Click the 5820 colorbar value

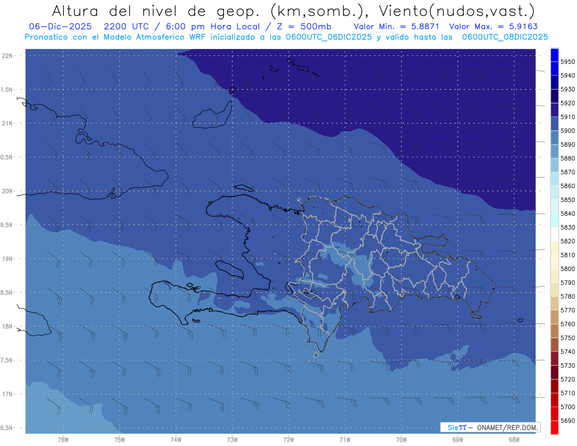pos(568,241)
